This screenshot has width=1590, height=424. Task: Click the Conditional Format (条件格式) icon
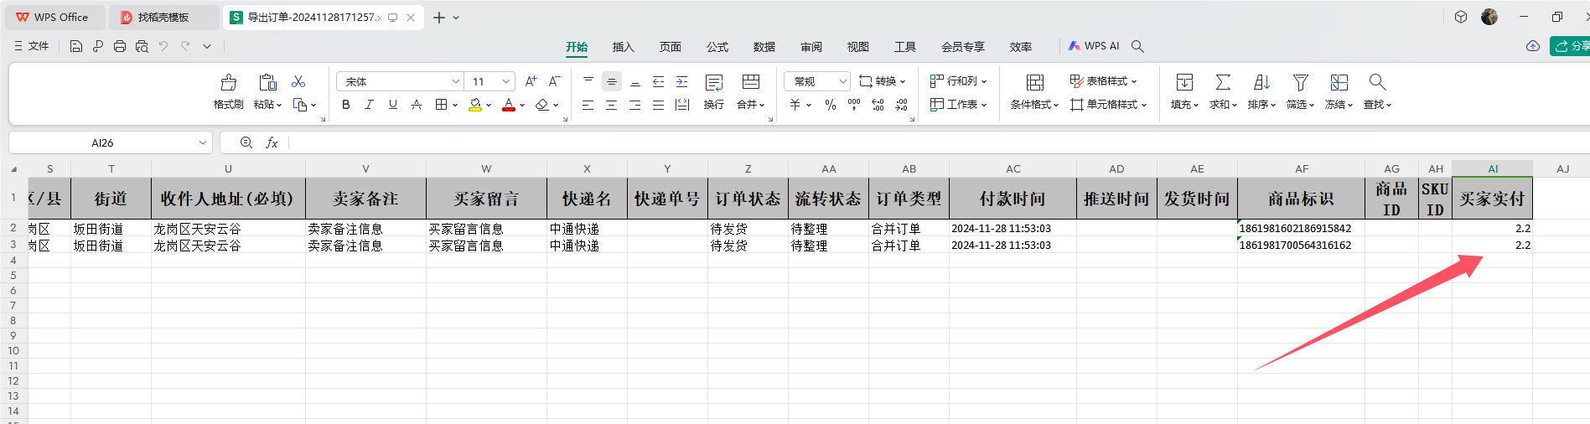1035,82
